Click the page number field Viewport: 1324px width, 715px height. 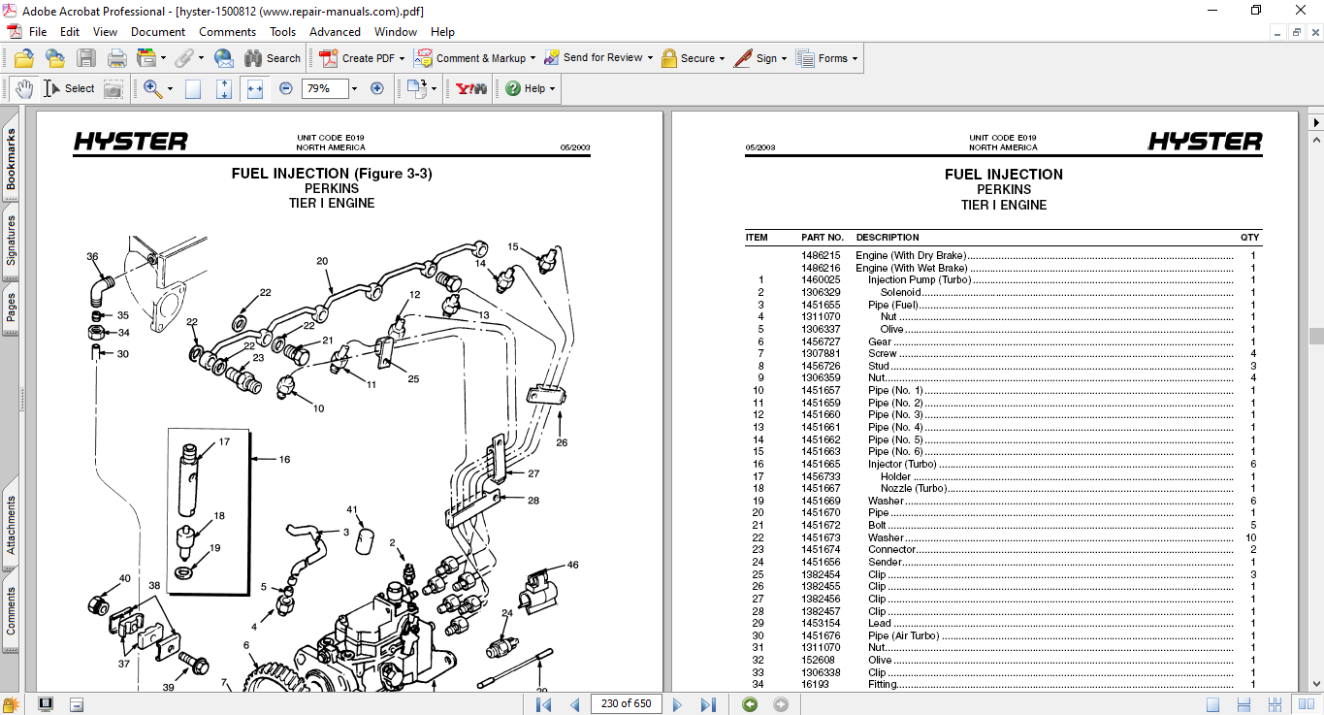click(625, 704)
